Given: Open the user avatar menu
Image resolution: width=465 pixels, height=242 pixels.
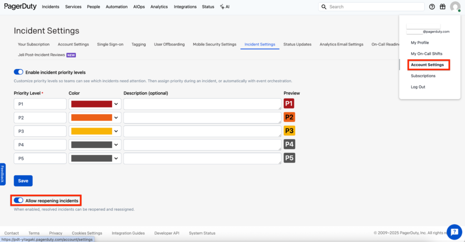Looking at the screenshot, I should pos(455,7).
